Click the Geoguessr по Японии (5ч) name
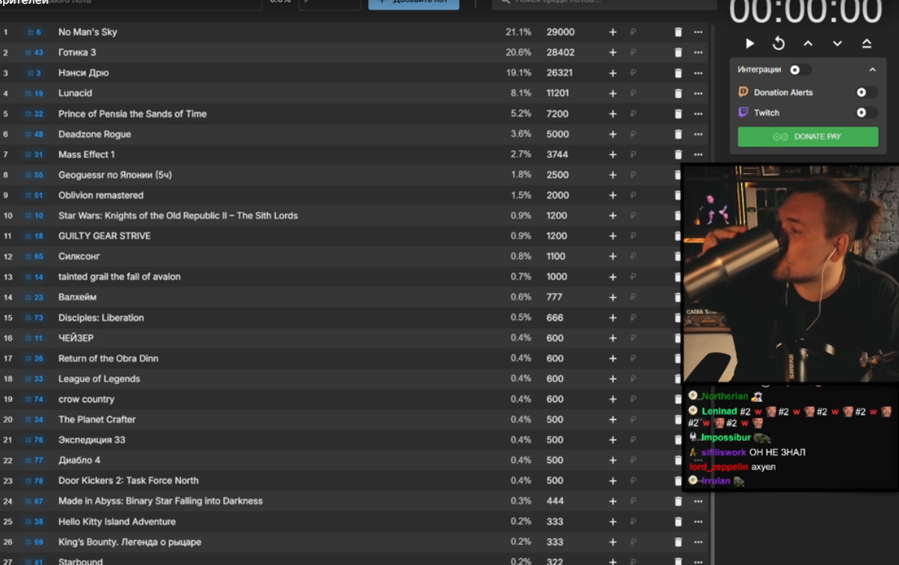This screenshot has width=899, height=565. [115, 174]
